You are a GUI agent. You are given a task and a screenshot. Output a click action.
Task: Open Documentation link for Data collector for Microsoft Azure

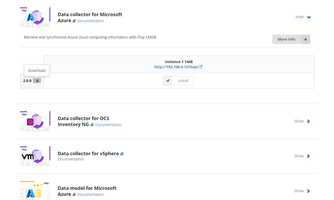pyautogui.click(x=91, y=21)
